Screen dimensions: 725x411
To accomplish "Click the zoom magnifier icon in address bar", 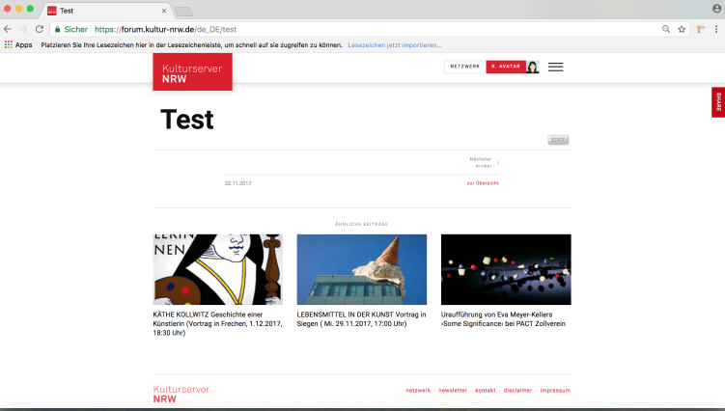I will [665, 30].
